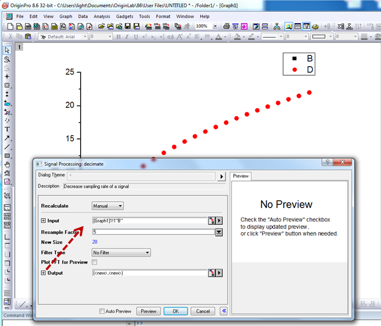Image resolution: width=381 pixels, height=326 pixels.
Task: Click the Bold formatting button
Action: [x=119, y=37]
